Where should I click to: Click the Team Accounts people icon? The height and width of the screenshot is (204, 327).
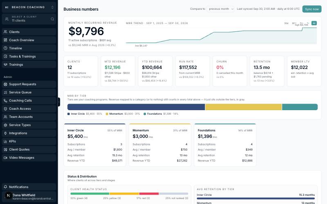pyautogui.click(x=5, y=117)
